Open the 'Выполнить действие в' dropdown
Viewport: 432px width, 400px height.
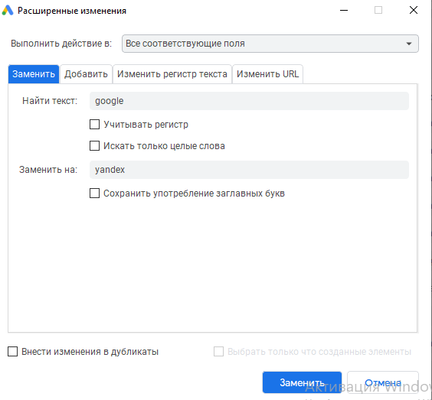point(270,44)
